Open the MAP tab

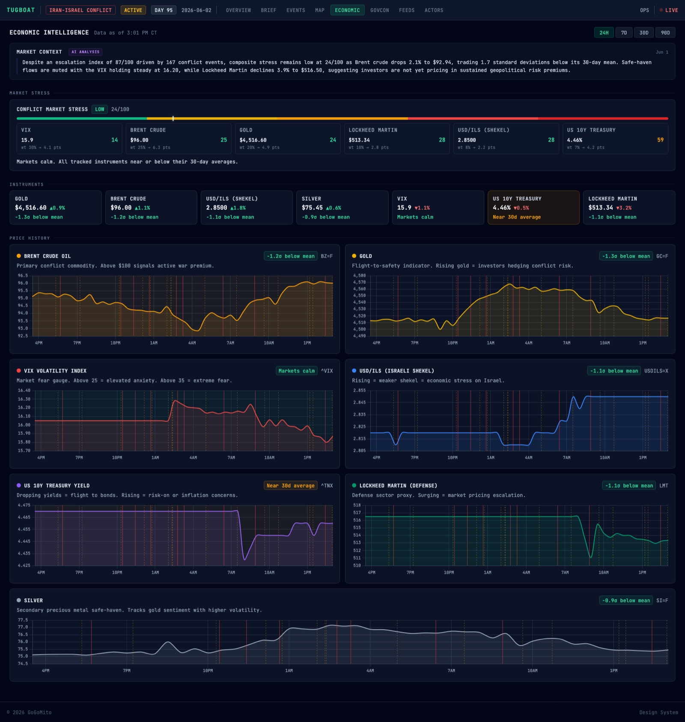coord(320,10)
